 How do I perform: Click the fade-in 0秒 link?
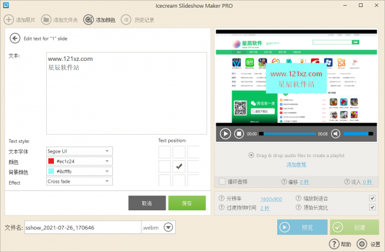click(368, 182)
